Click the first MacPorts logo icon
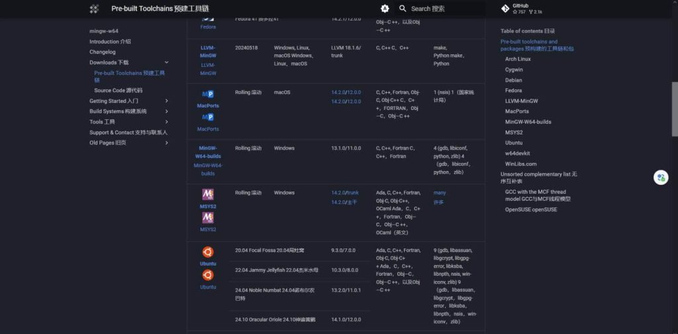Screen dimensions: 678x334 [208, 94]
